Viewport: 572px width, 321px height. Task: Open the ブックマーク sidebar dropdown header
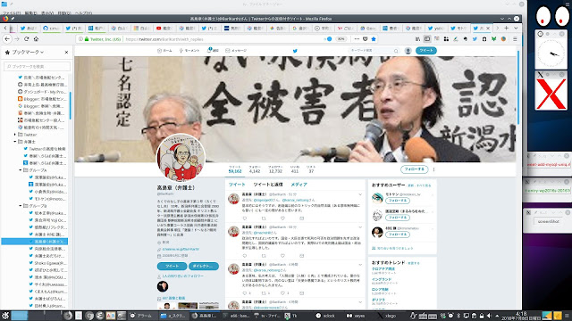click(x=25, y=53)
